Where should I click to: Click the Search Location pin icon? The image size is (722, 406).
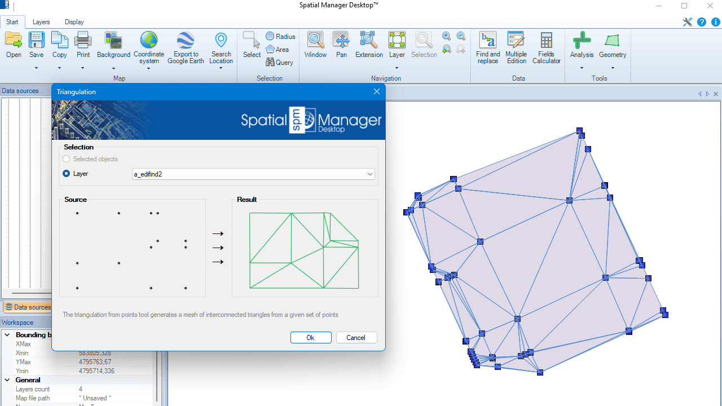pos(221,40)
